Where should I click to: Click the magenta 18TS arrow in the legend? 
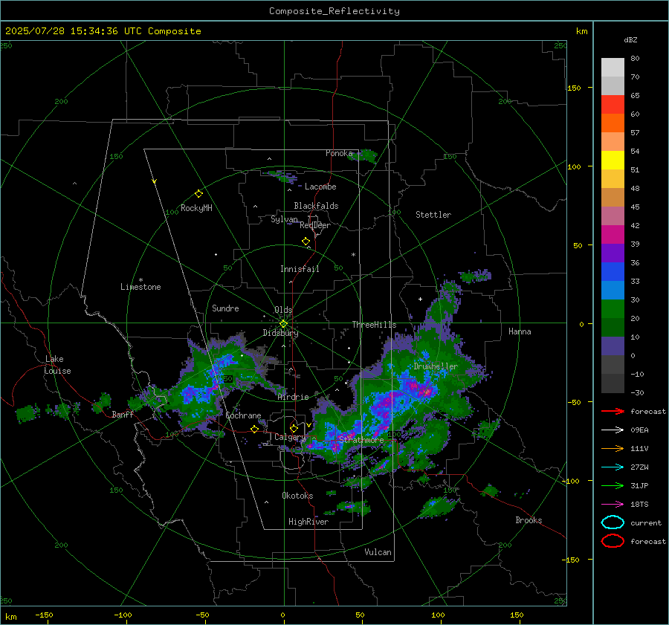[613, 505]
